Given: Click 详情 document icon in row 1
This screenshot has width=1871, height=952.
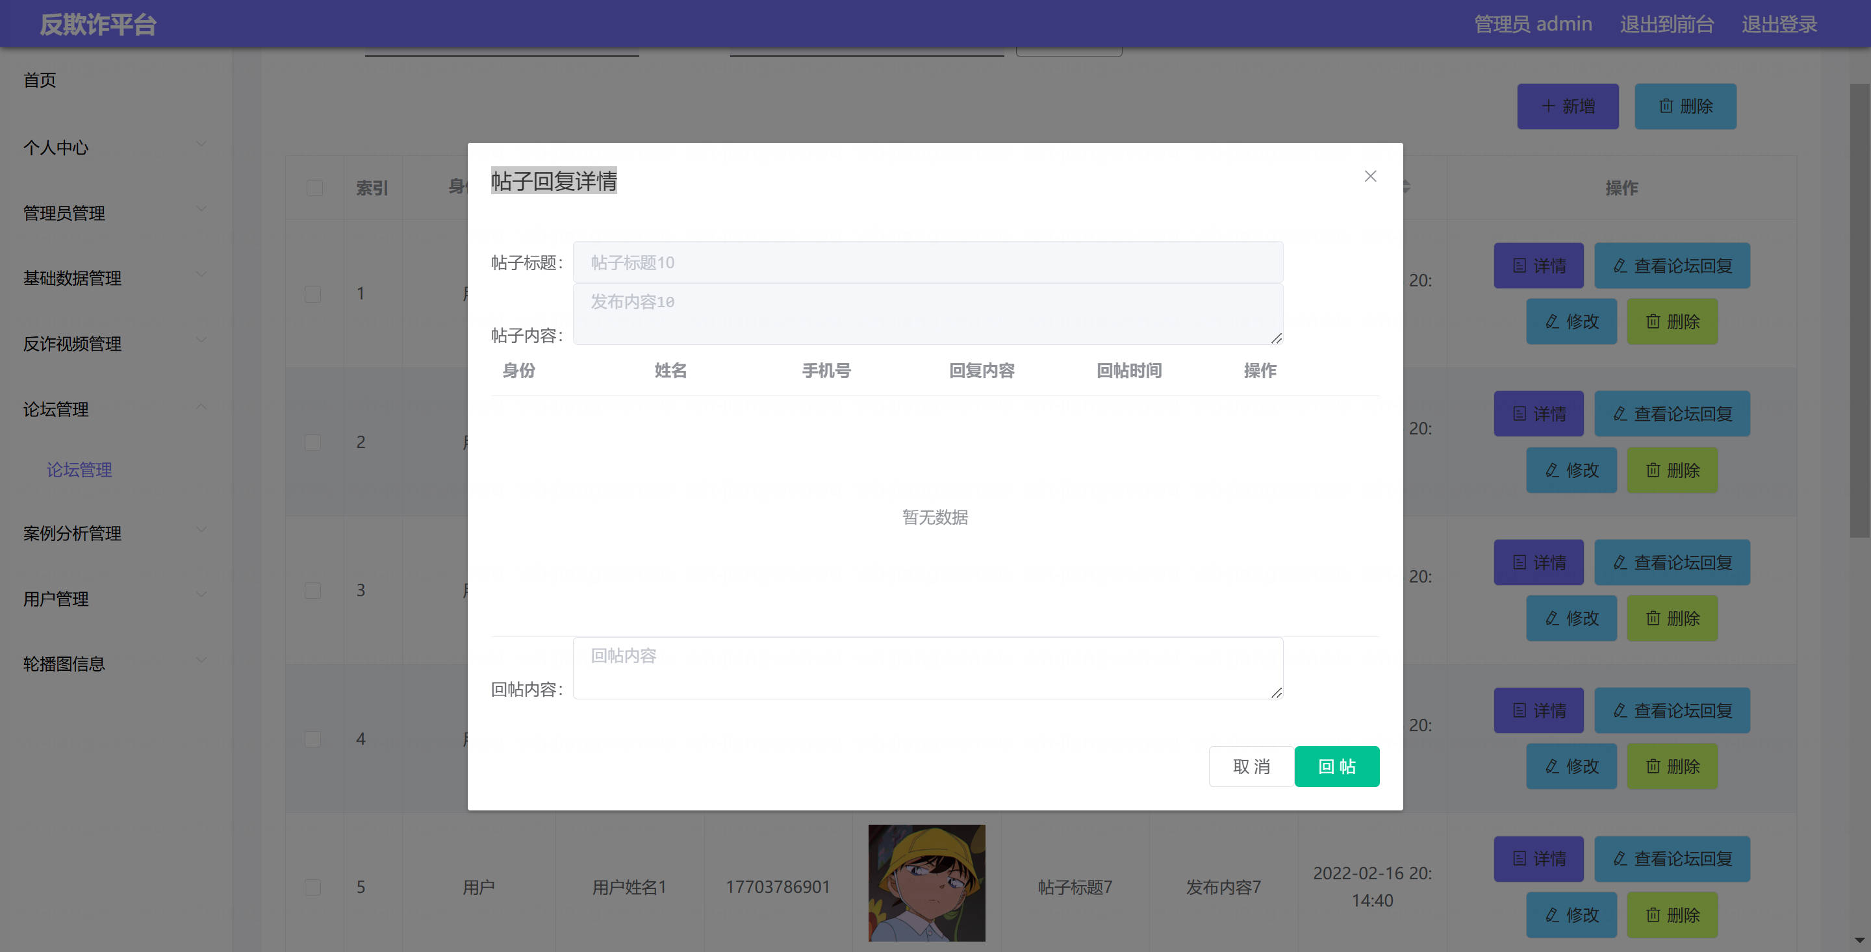Looking at the screenshot, I should [x=1519, y=266].
